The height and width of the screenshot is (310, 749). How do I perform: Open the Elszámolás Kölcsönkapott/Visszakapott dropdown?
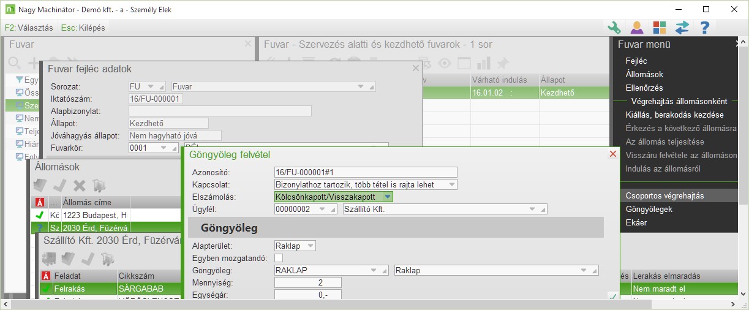[388, 197]
